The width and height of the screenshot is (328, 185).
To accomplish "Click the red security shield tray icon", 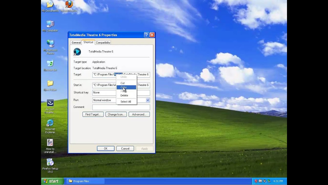I will point(256,181).
